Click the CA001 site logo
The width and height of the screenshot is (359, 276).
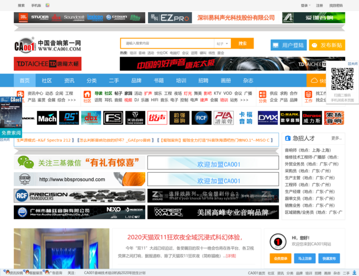point(48,46)
